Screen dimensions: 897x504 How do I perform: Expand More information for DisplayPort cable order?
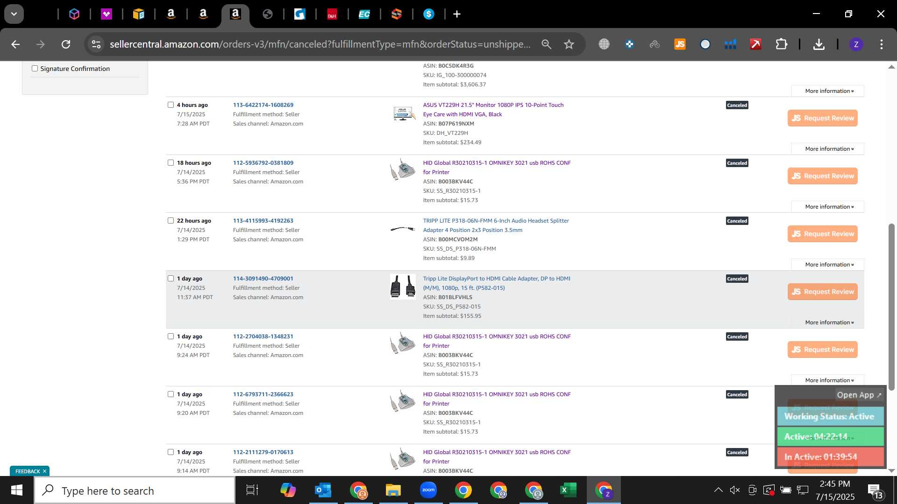(829, 322)
